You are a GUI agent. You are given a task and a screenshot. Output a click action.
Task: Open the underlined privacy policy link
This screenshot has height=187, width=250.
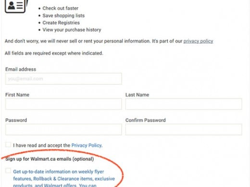click(198, 41)
